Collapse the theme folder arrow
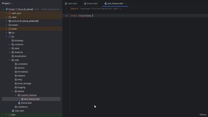This screenshot has width=208, height=117. point(13,91)
